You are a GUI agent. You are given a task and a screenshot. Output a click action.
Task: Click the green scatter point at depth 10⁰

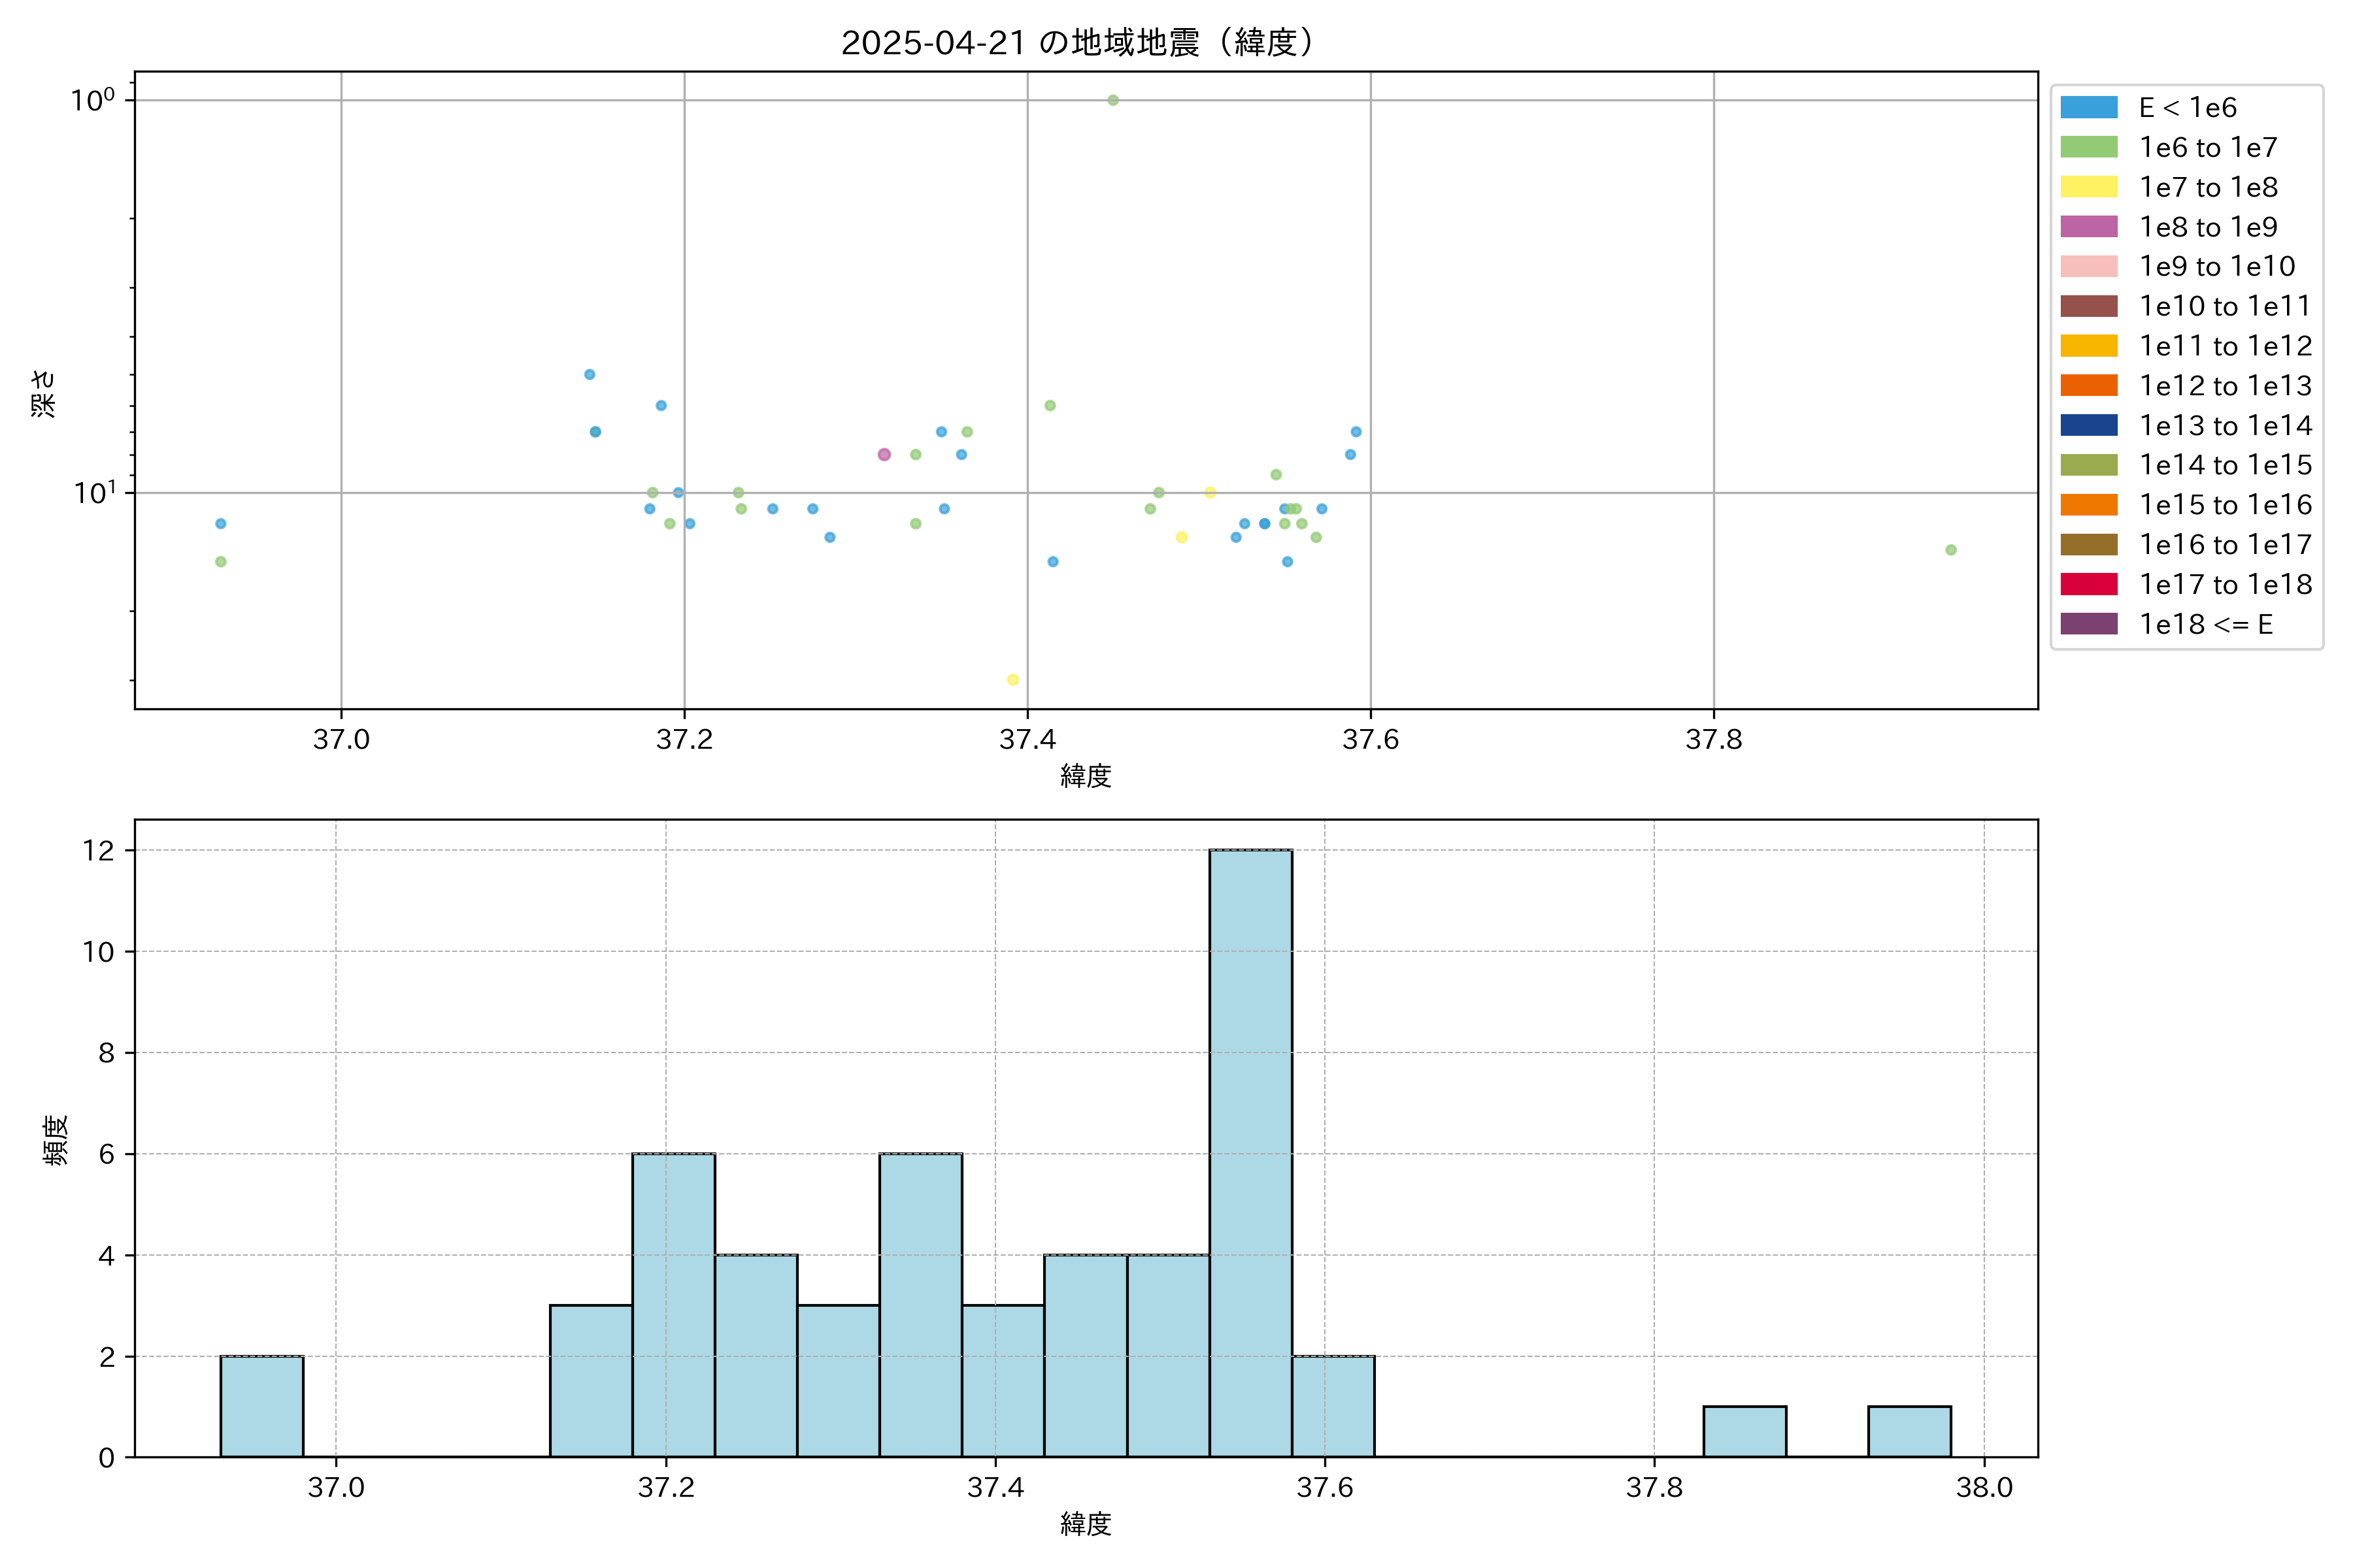coord(1112,100)
